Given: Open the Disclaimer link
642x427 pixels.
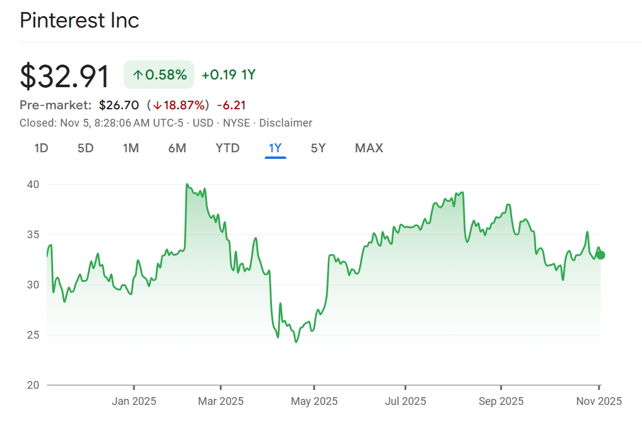Looking at the screenshot, I should [x=286, y=123].
